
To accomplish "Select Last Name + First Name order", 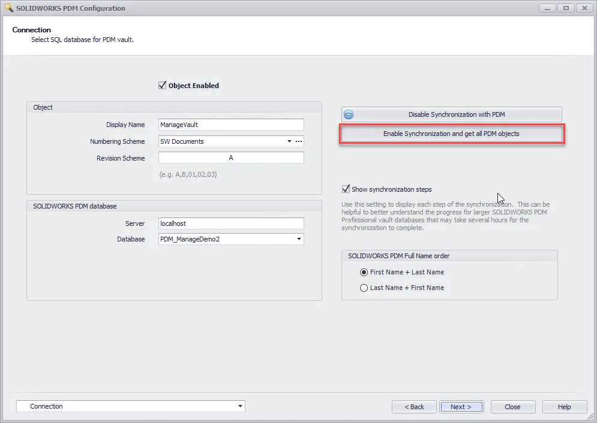I will point(364,288).
